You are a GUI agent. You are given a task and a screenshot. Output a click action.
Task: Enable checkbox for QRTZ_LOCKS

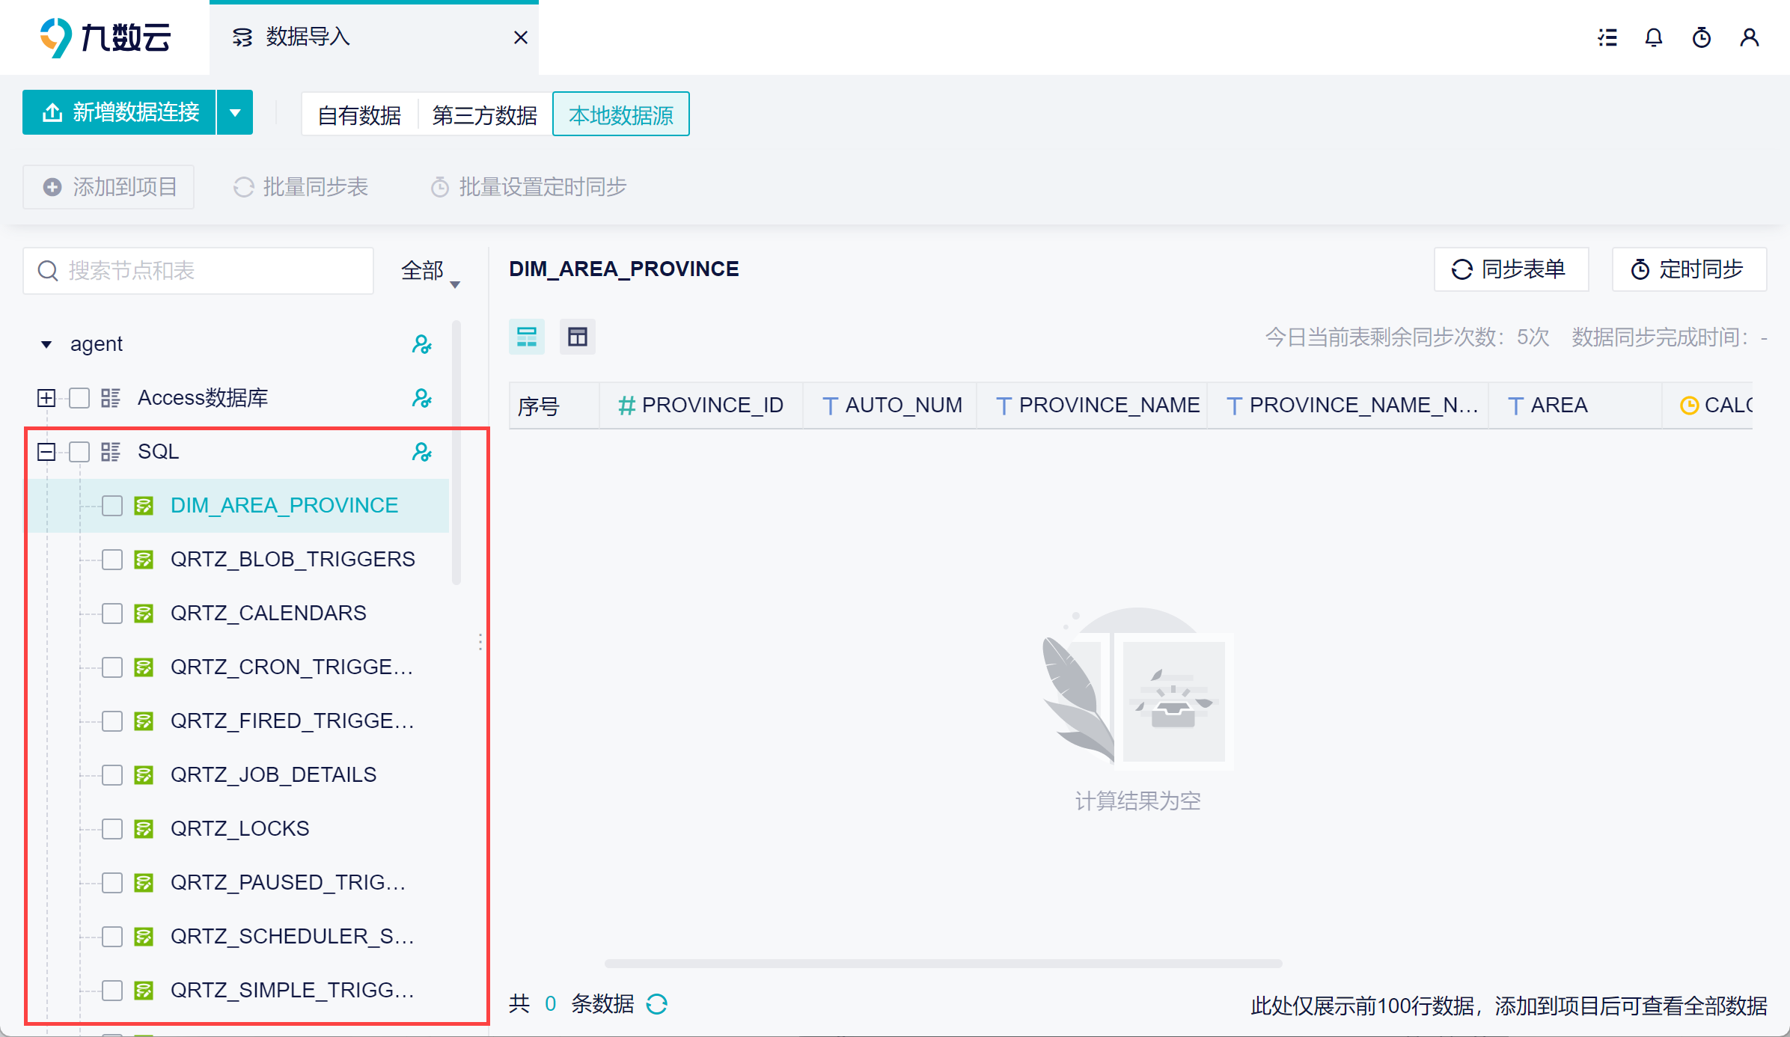tap(112, 829)
